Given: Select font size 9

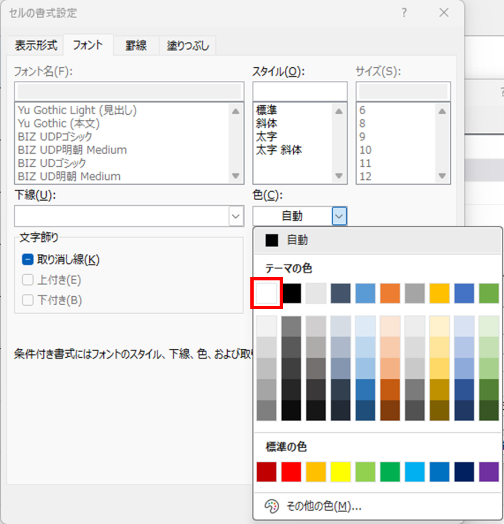Looking at the screenshot, I should (x=362, y=136).
